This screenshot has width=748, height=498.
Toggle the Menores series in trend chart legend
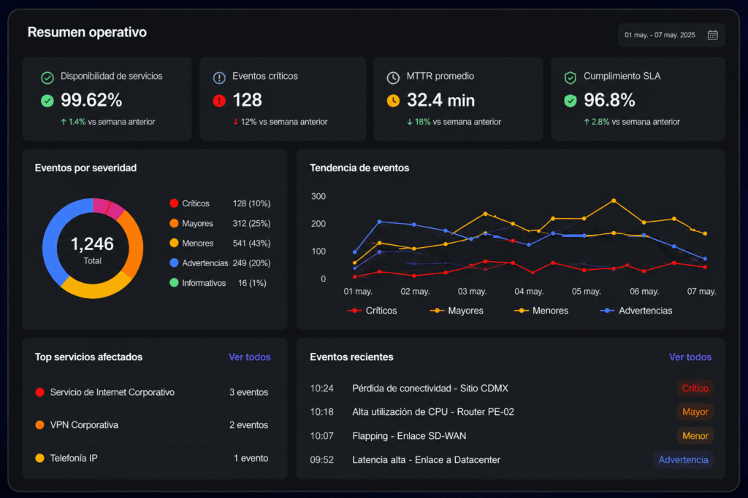click(541, 311)
